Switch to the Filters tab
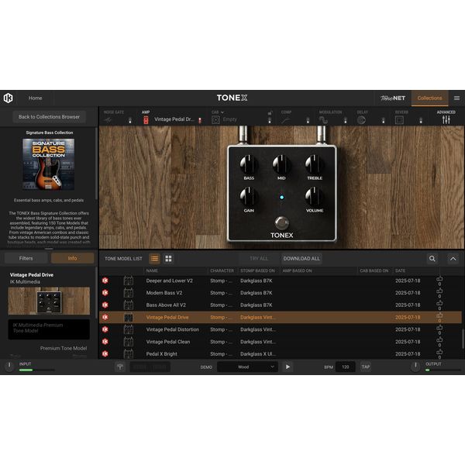The width and height of the screenshot is (465, 465). click(26, 258)
